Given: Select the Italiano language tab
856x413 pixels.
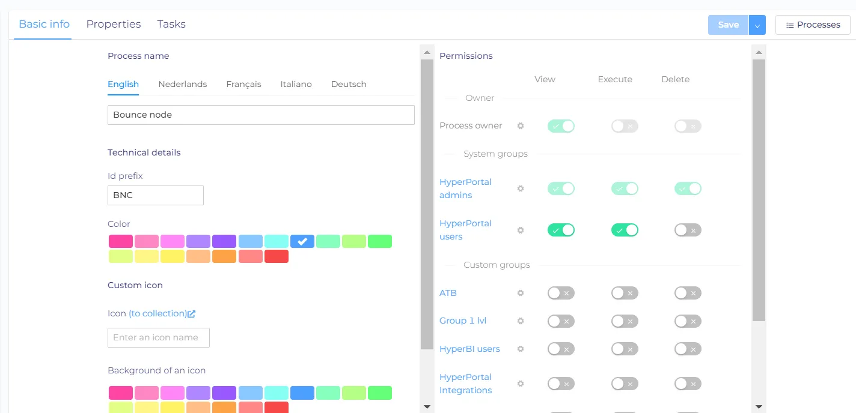Looking at the screenshot, I should coord(296,85).
